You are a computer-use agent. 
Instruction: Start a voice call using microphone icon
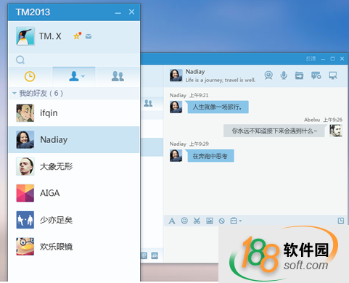tap(284, 75)
